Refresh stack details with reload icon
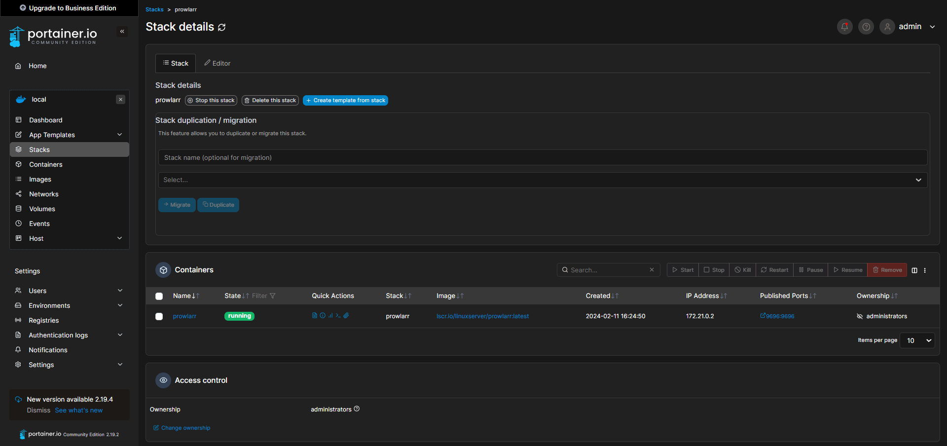947x446 pixels. click(x=222, y=27)
